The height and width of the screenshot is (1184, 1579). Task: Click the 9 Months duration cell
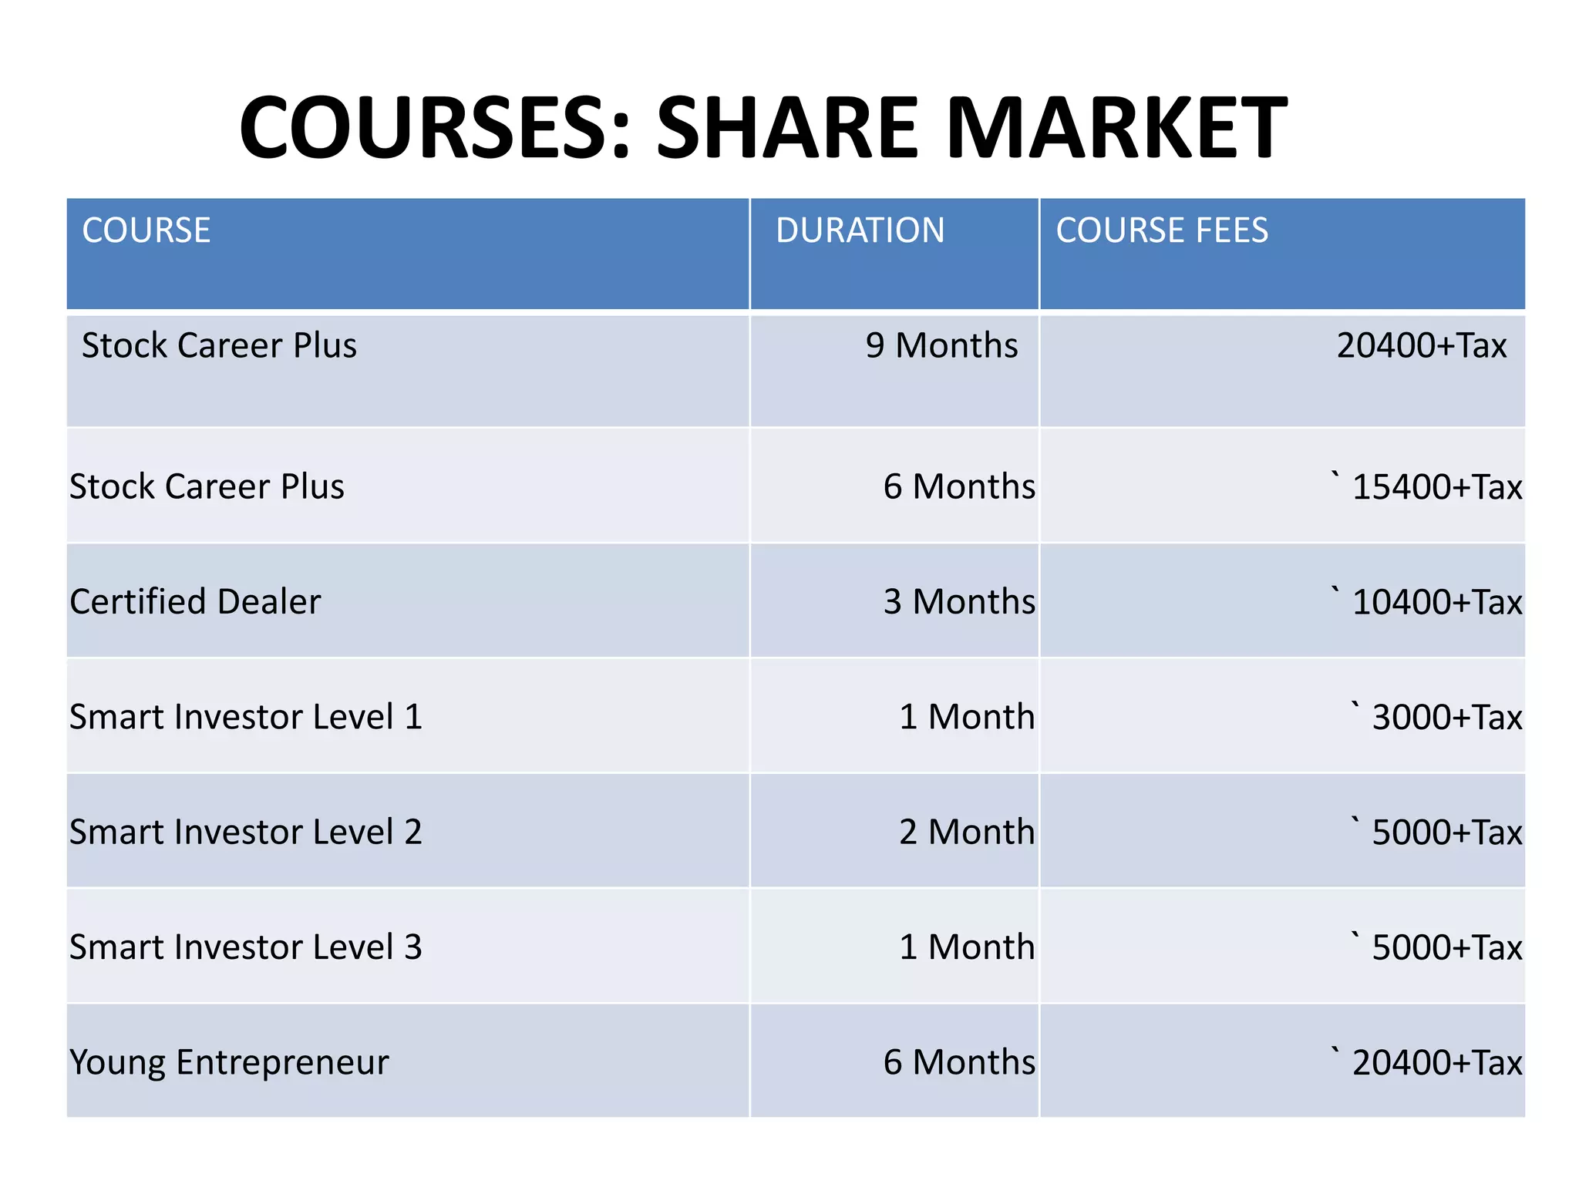click(894, 371)
